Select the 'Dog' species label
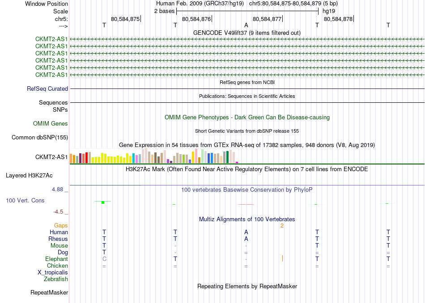This screenshot has height=303, width=425. tap(63, 252)
